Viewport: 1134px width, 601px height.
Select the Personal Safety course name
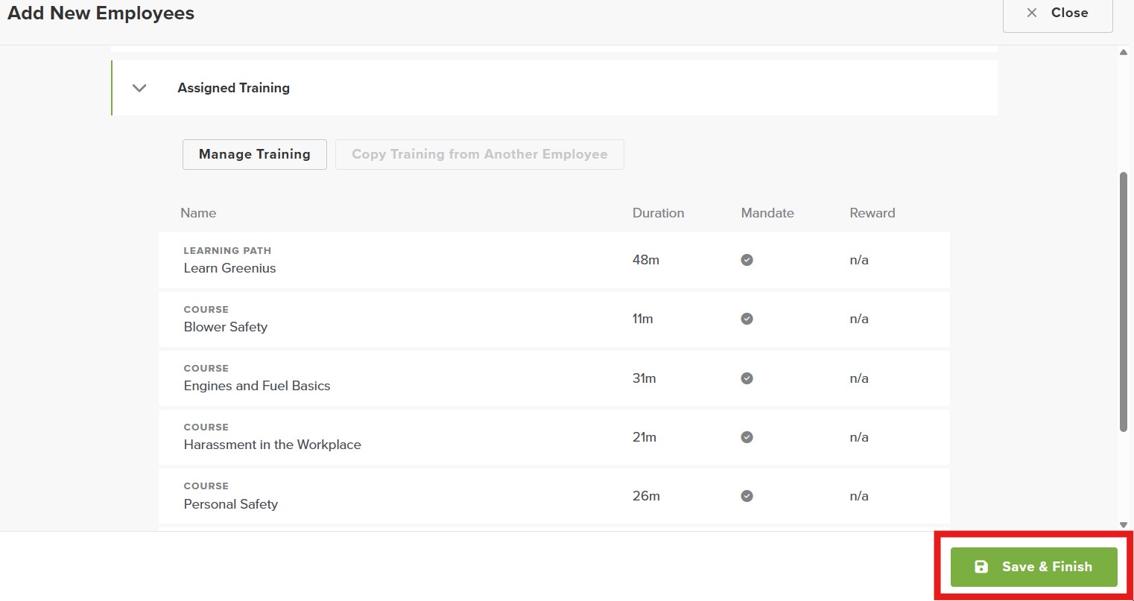231,504
